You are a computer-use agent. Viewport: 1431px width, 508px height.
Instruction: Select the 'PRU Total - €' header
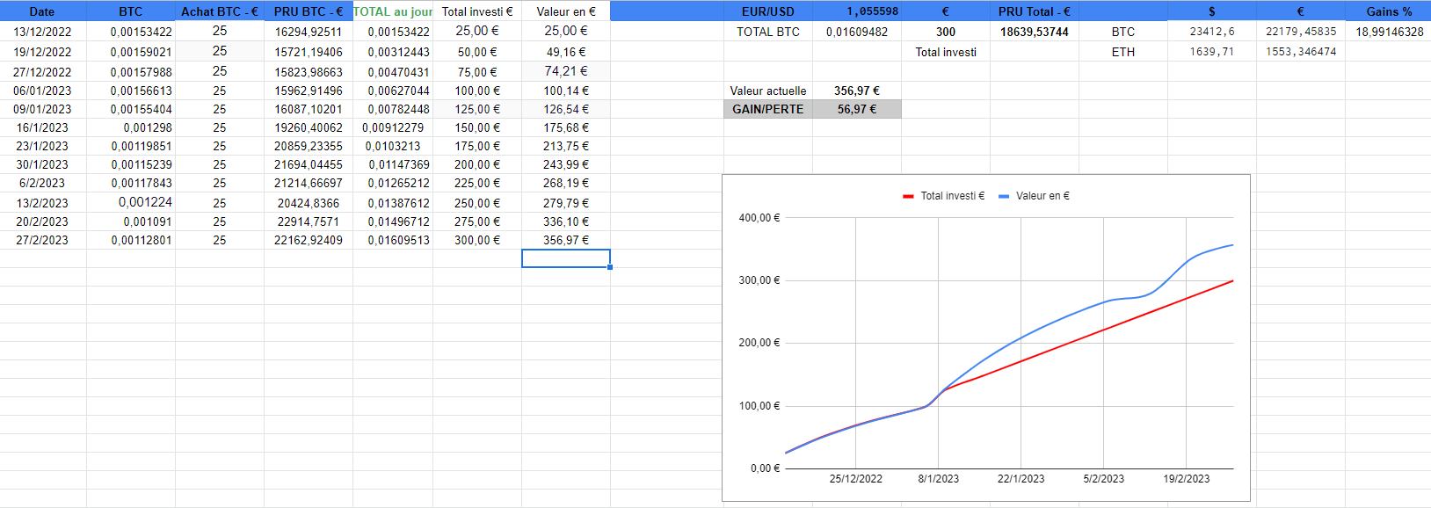click(x=1035, y=11)
